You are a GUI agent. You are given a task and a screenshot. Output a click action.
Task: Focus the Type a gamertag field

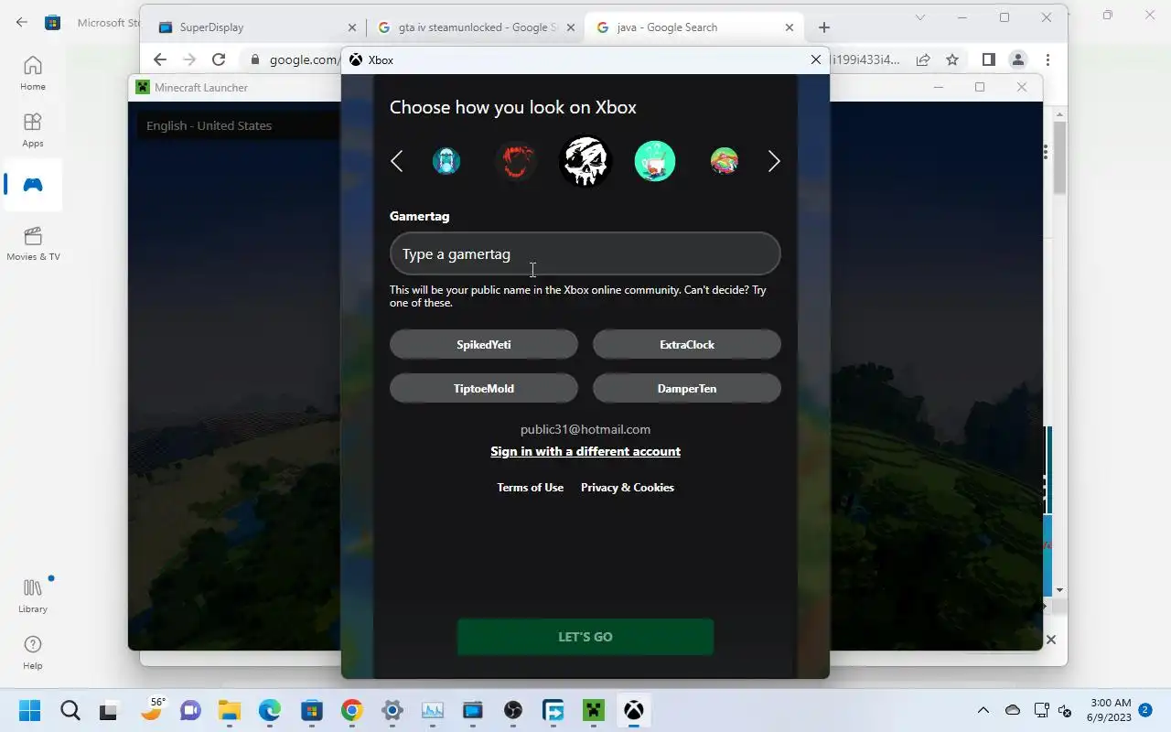(x=585, y=253)
